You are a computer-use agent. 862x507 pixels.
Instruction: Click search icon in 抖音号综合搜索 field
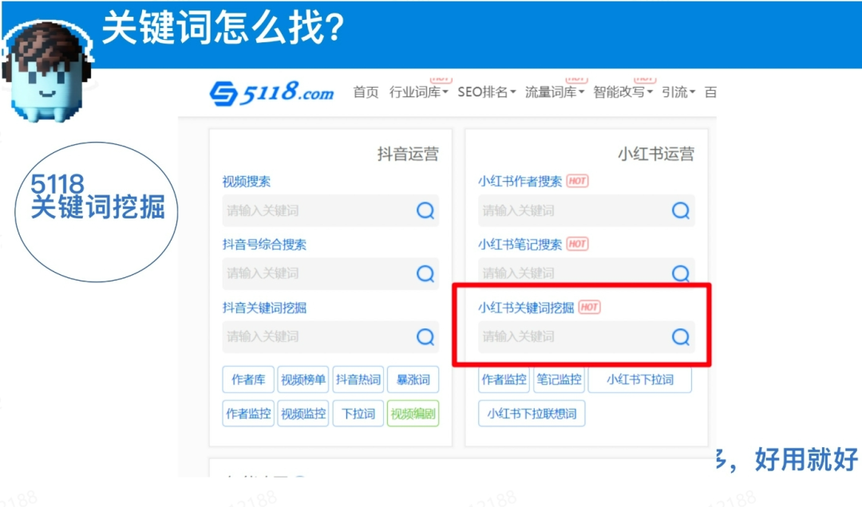click(x=425, y=273)
